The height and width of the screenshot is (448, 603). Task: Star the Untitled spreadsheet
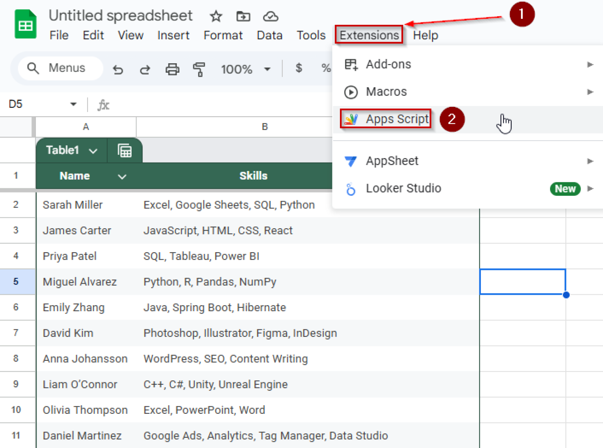pos(216,17)
